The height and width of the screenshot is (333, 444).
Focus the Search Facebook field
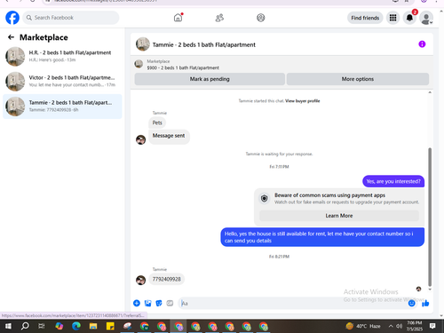tap(71, 18)
